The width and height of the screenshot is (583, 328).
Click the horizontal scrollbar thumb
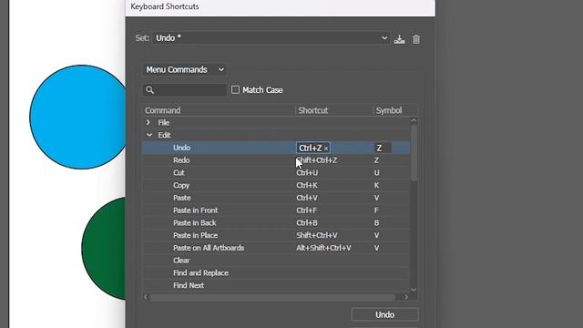pos(272,297)
